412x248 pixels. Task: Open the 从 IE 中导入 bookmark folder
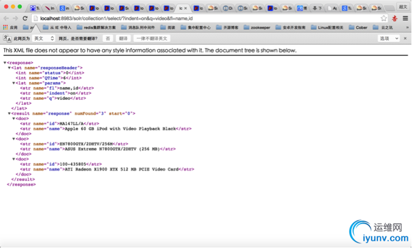[57, 27]
